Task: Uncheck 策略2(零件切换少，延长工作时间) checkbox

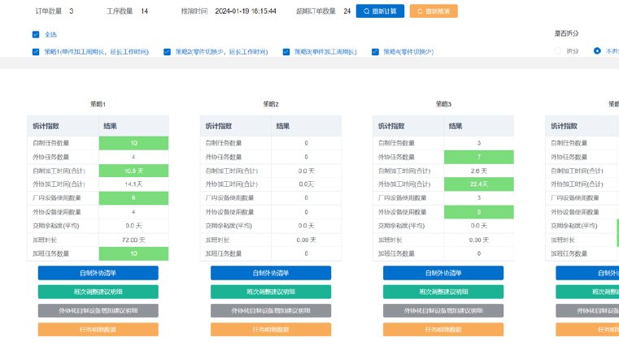Action: click(167, 52)
